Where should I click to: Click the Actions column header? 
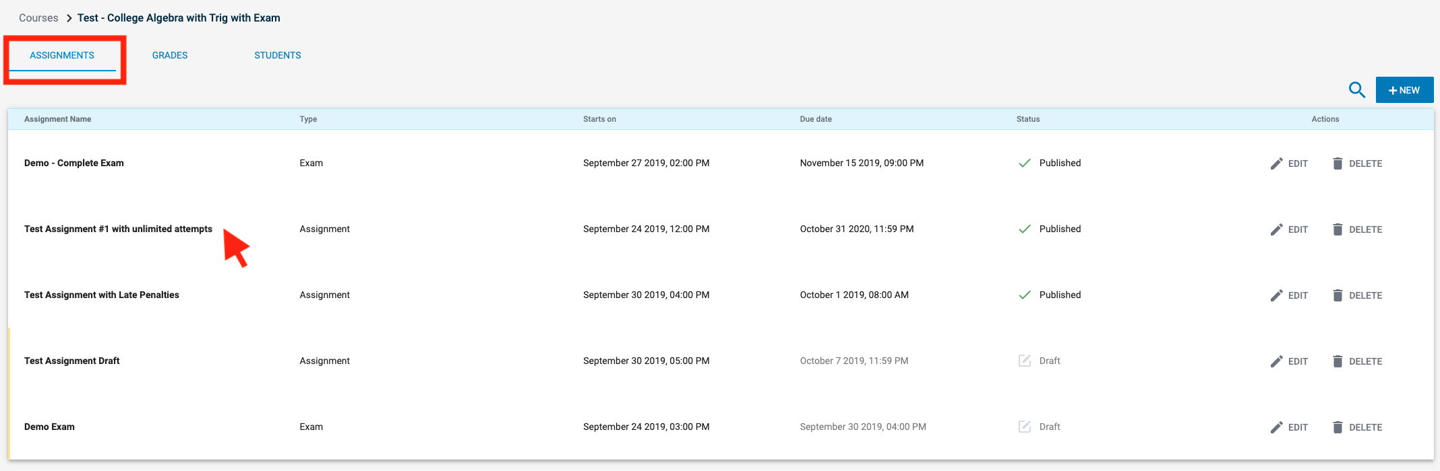coord(1325,119)
